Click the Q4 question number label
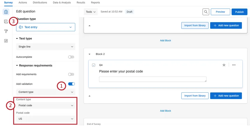 point(101,65)
